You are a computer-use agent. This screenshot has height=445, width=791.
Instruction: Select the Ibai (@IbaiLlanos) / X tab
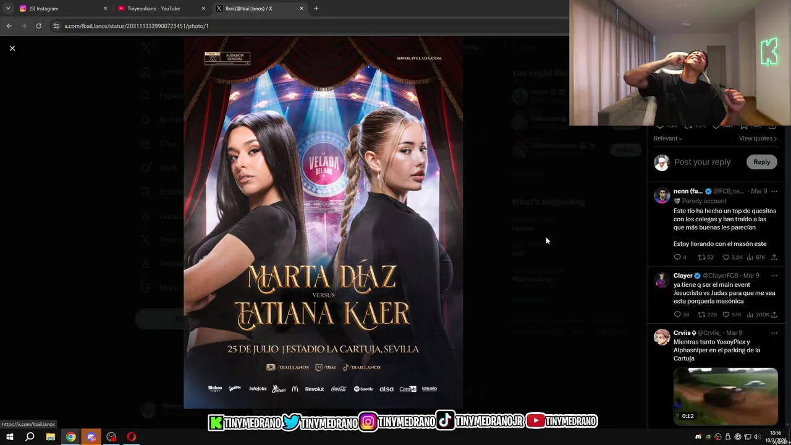pos(260,9)
